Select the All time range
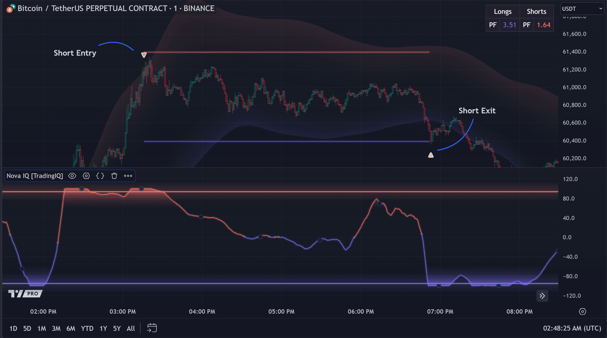This screenshot has width=607, height=338. tap(131, 329)
